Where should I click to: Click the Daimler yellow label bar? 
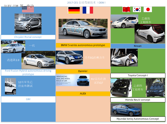coord(83,71)
